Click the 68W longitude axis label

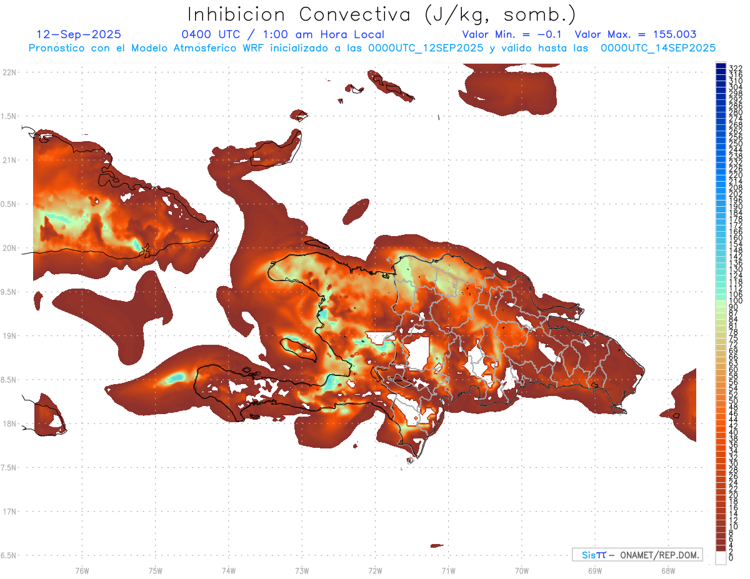point(667,570)
